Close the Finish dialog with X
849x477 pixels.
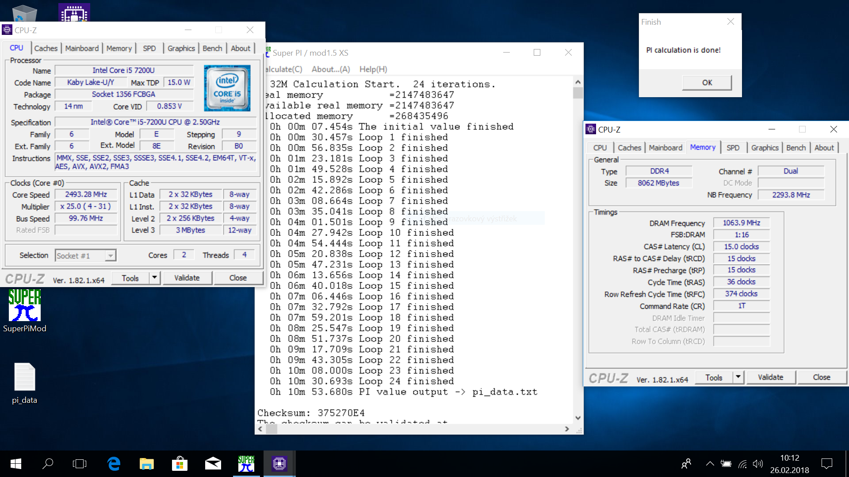click(730, 22)
